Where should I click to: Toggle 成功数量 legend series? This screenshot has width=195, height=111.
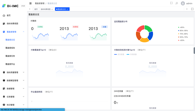click(x=119, y=54)
